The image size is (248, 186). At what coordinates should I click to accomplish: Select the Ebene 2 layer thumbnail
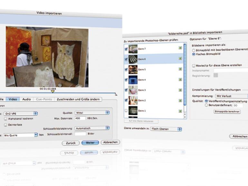coord(133,100)
